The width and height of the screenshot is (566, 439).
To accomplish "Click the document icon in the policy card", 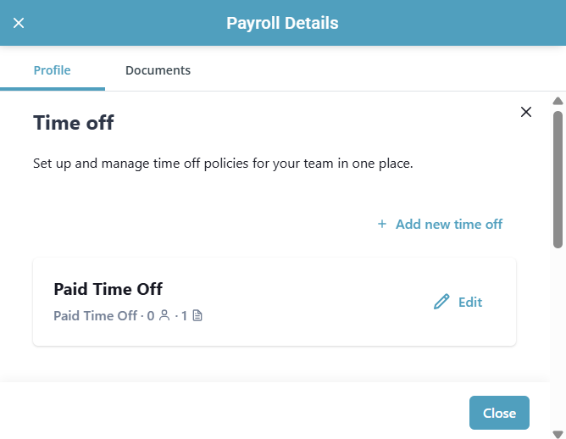I will [197, 316].
